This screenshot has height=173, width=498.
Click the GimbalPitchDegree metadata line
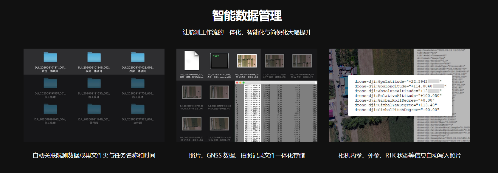[x=396, y=110]
